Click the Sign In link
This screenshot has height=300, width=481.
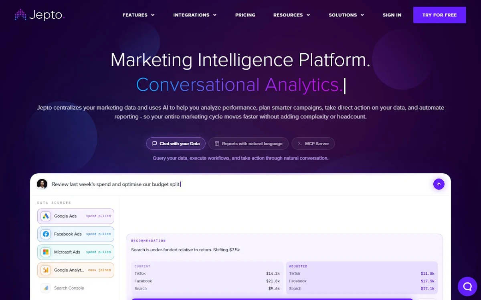coord(392,15)
